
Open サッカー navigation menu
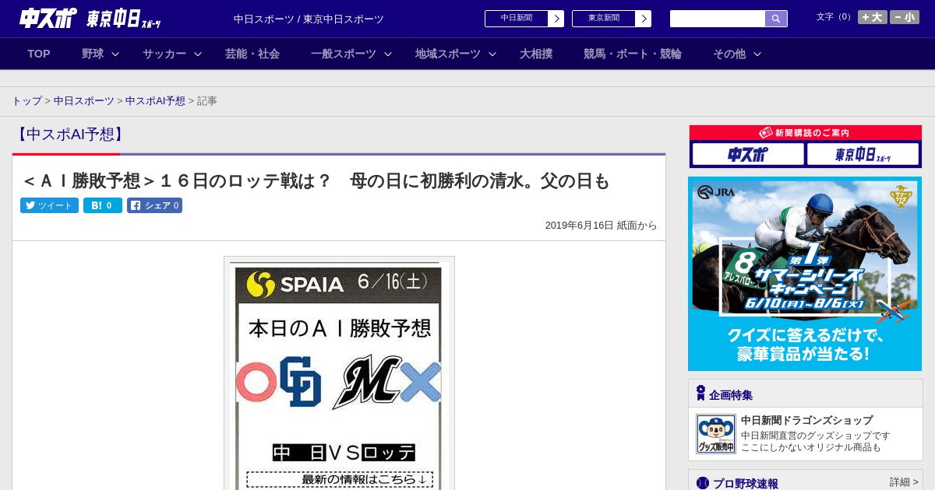[164, 54]
